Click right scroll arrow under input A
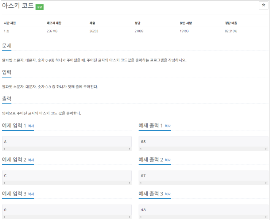Screen dimensions: 271x221 129,149
